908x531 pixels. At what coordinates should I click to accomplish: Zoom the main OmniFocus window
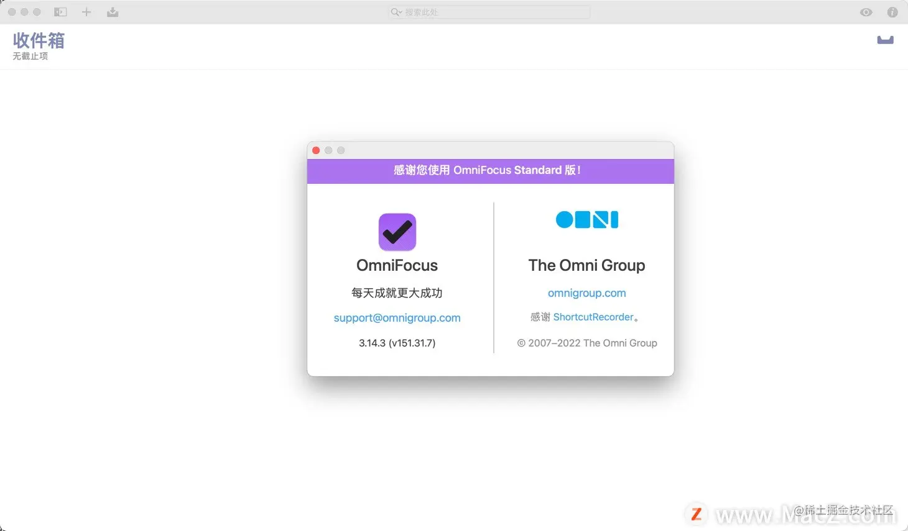click(x=37, y=12)
